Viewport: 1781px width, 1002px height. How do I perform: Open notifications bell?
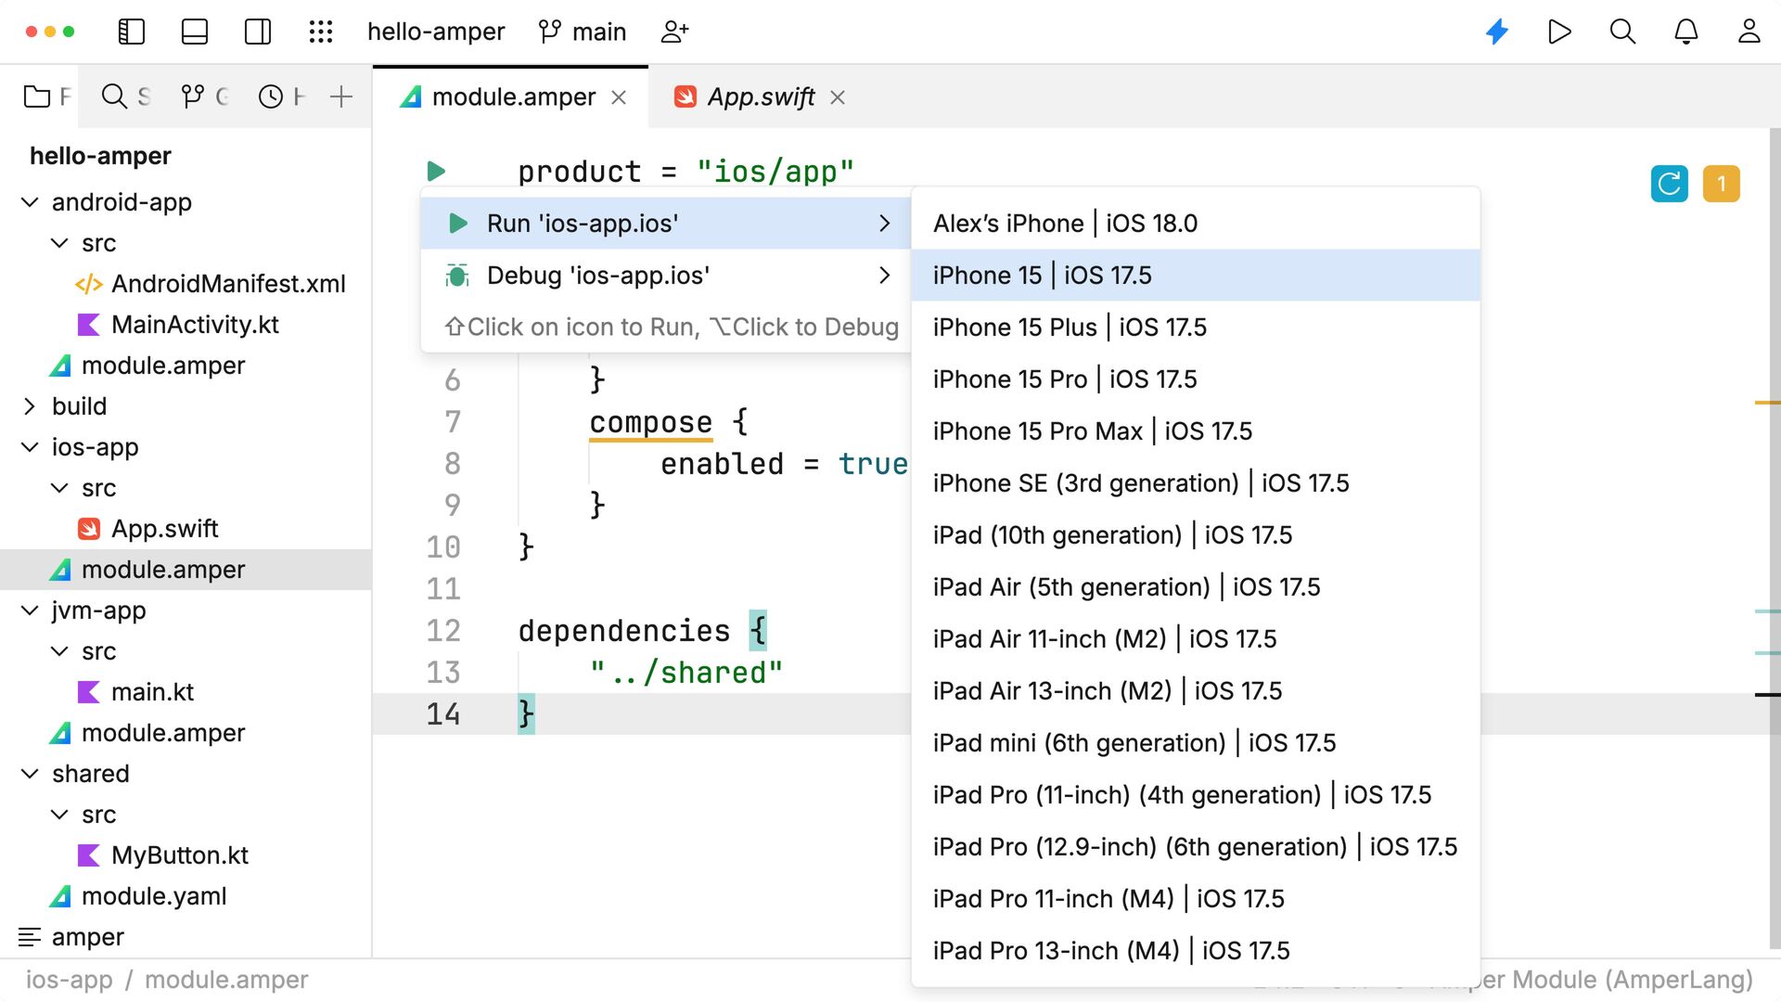(1685, 32)
